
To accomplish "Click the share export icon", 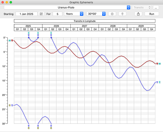I will [138, 14].
